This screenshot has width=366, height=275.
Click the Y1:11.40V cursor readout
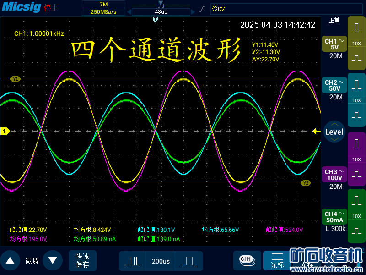click(x=265, y=44)
